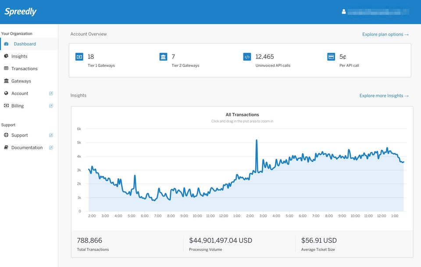The image size is (421, 267).
Task: Click the external link icon beside Billing
Action: point(51,106)
